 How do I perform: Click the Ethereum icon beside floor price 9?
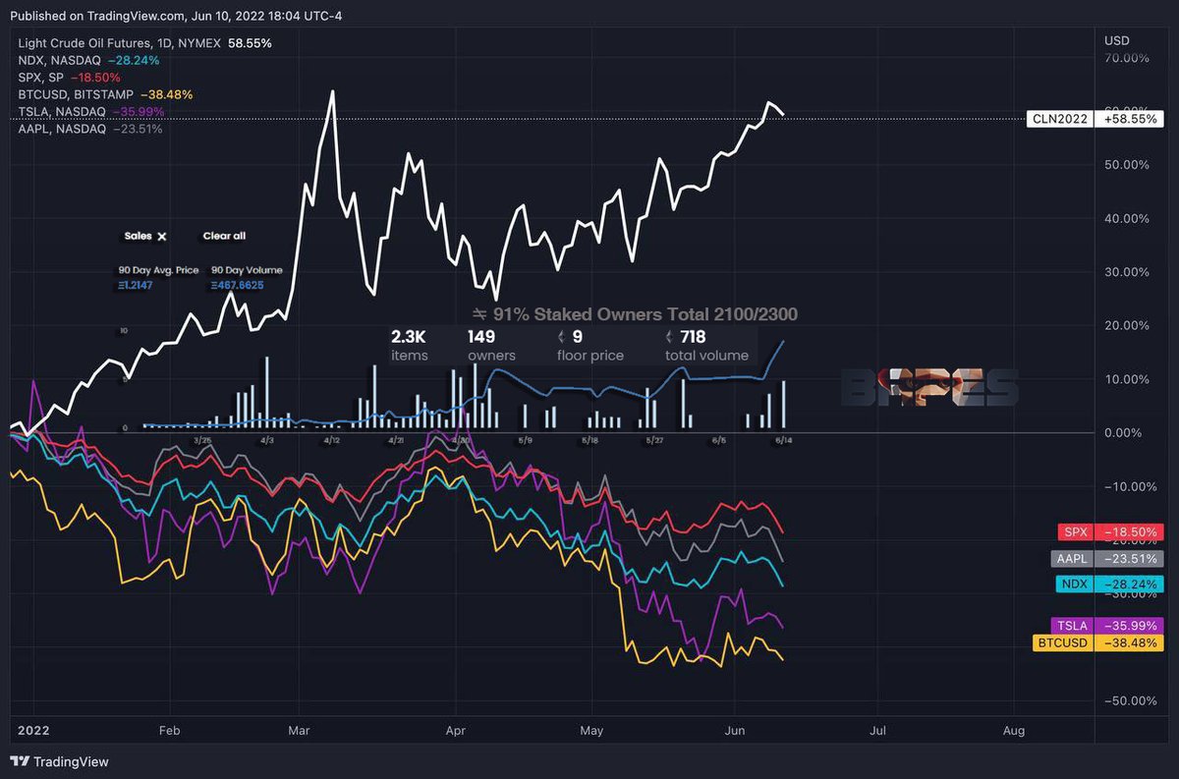point(562,337)
